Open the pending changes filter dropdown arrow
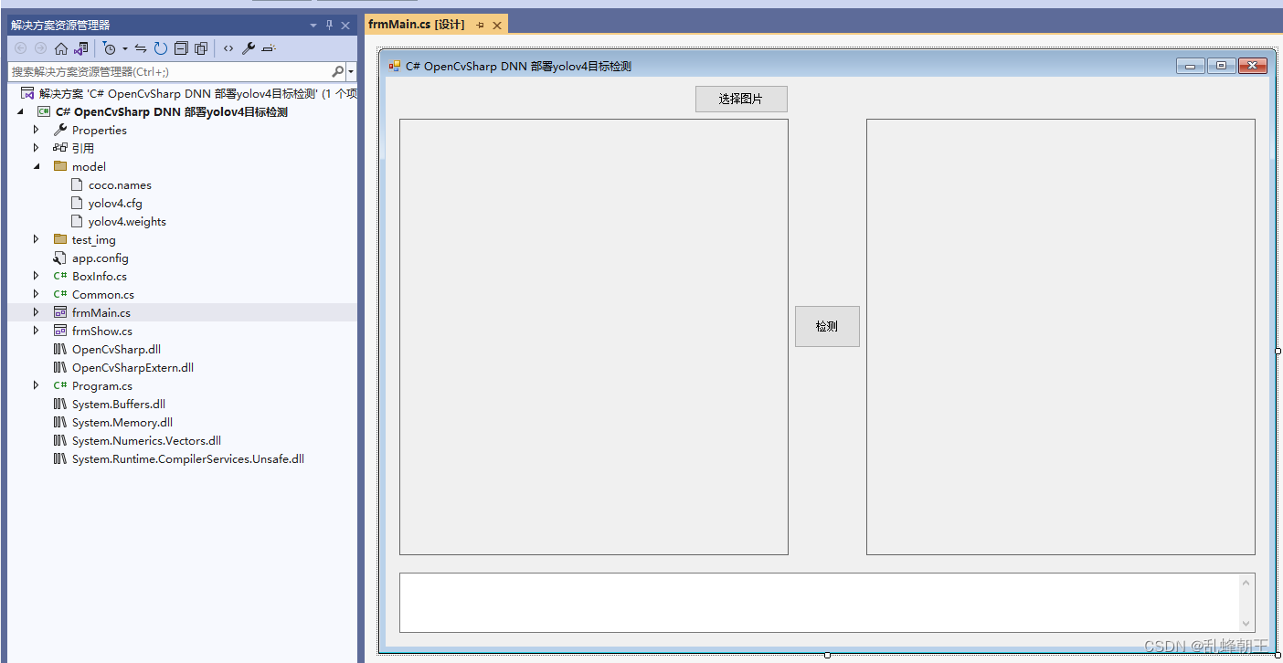 124,48
